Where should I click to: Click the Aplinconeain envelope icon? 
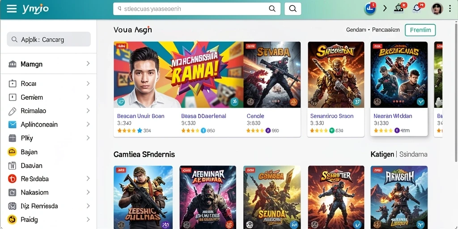[x=12, y=125]
